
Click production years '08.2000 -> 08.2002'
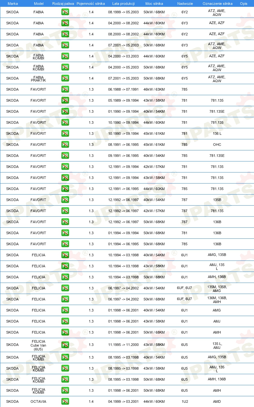coord(123,34)
